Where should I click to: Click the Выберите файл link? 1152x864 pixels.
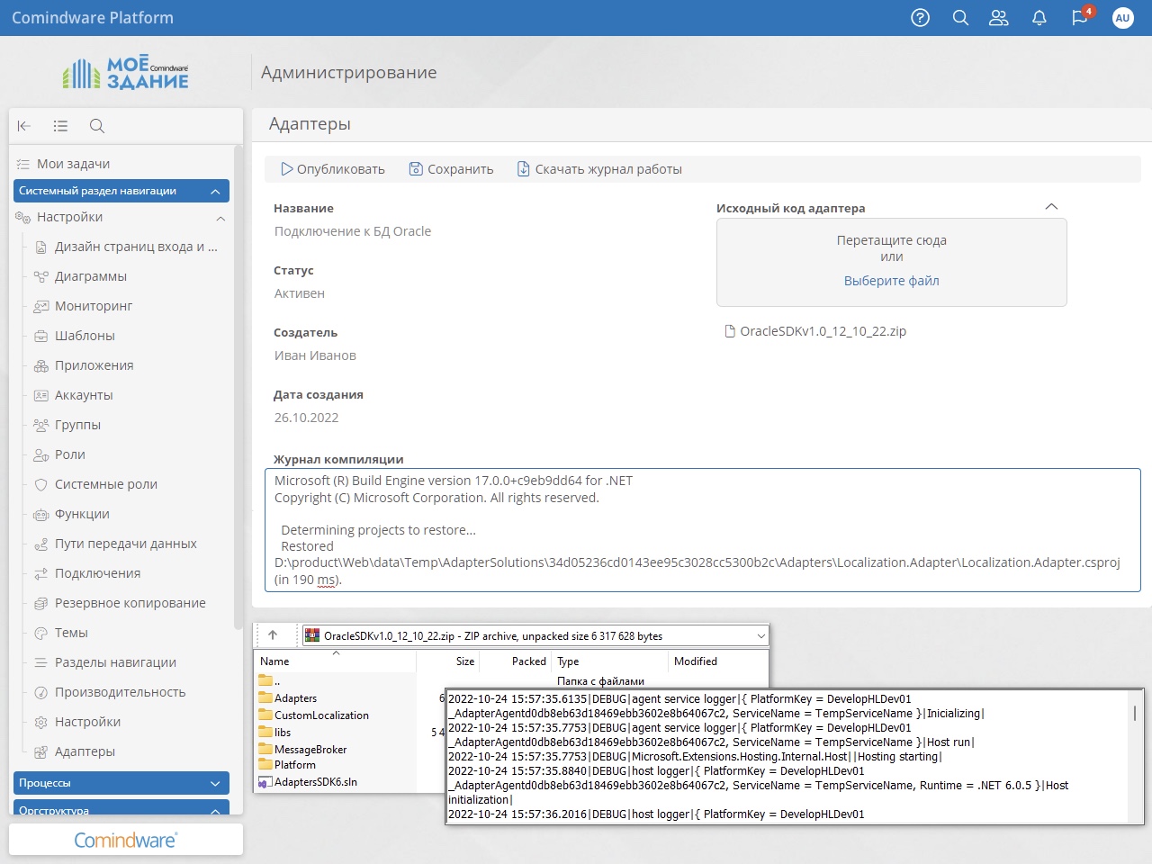click(892, 281)
